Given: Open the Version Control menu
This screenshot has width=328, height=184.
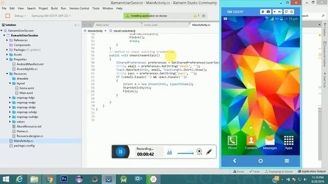Looking at the screenshot, I should point(79,8).
